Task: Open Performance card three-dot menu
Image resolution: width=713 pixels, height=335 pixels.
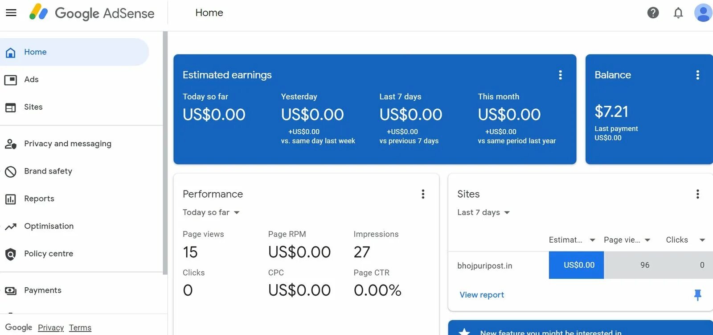Action: point(423,194)
